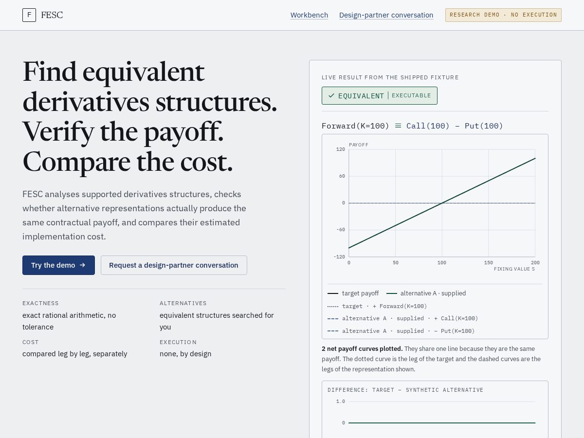This screenshot has width=584, height=438.
Task: Open the Workbench nav link
Action: [x=309, y=15]
